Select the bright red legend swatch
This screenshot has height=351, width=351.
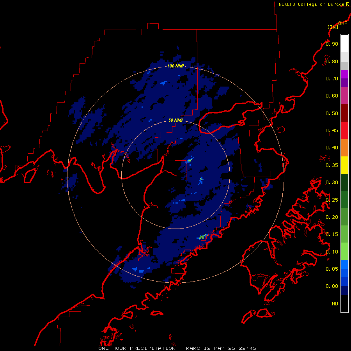tap(344, 130)
